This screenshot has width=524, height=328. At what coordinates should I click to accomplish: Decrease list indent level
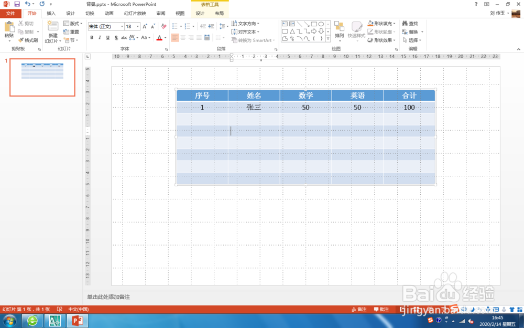(203, 26)
